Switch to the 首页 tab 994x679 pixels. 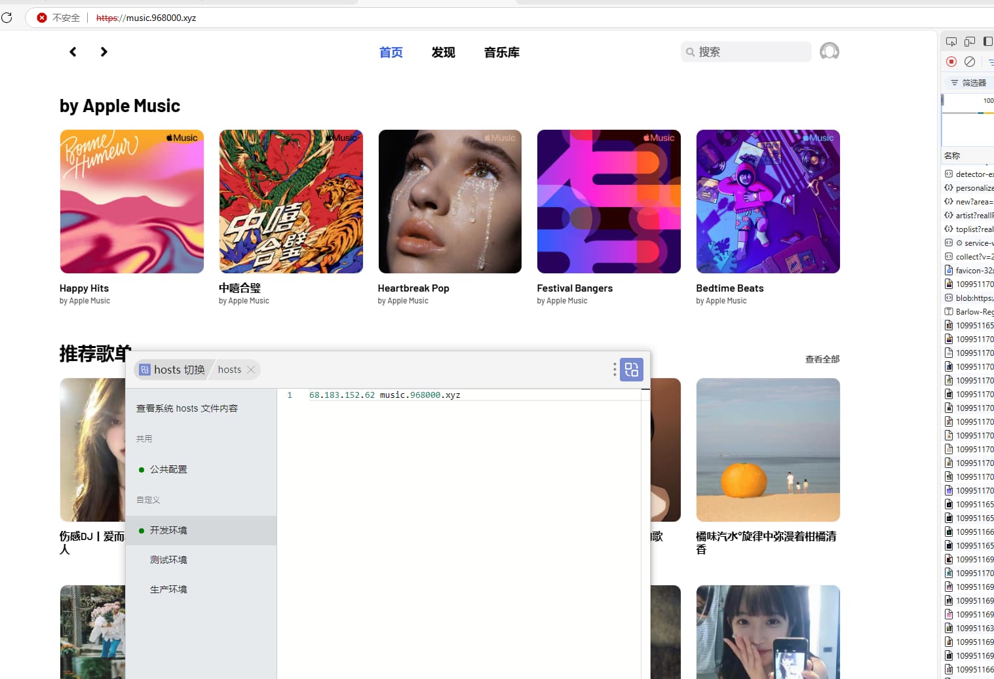click(x=391, y=52)
